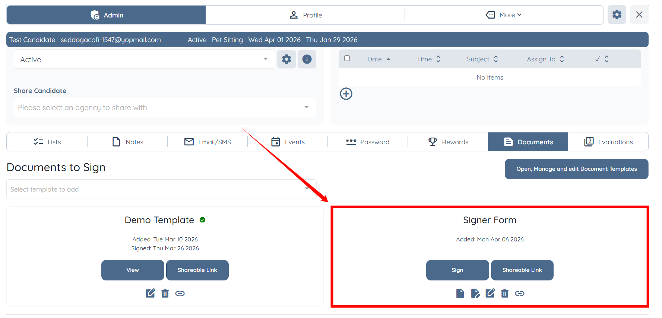Tick the select-all checkbox in task table

(347, 58)
